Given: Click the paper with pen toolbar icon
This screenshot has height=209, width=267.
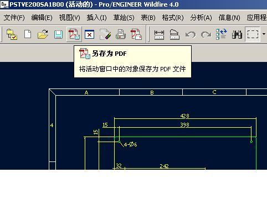Looking at the screenshot, I should tap(105, 34).
